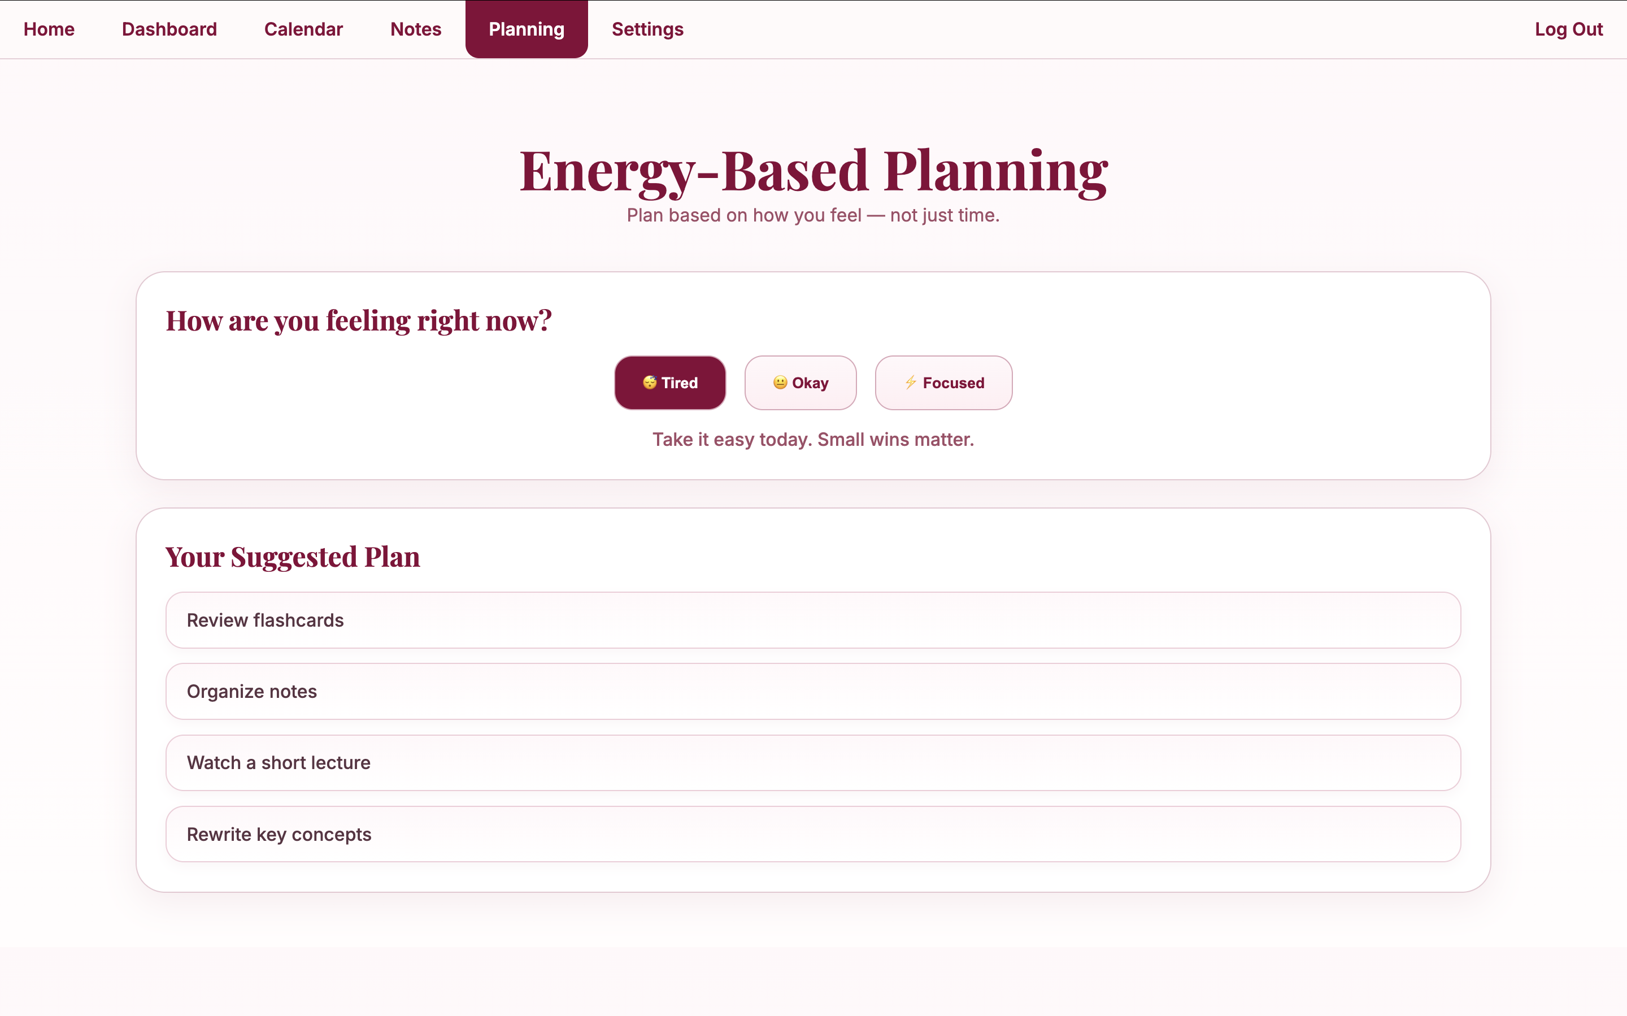Open the Notes page
Image resolution: width=1627 pixels, height=1016 pixels.
[x=415, y=29]
